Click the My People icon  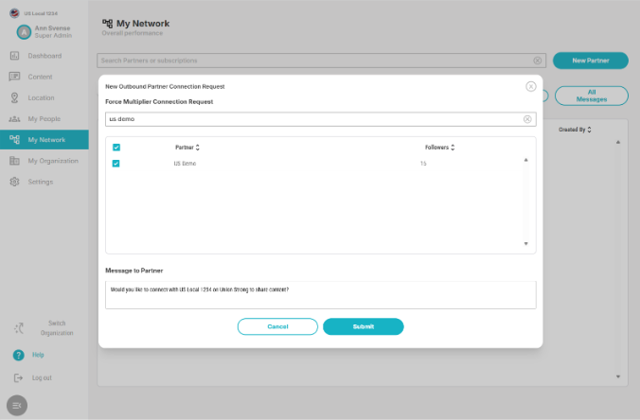[x=15, y=119]
